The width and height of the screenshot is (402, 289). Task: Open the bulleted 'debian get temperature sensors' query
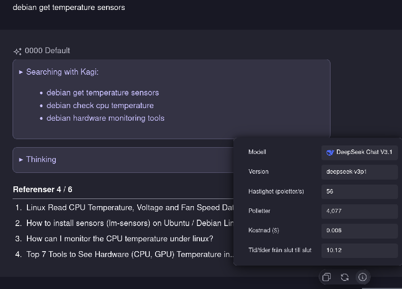pyautogui.click(x=103, y=93)
